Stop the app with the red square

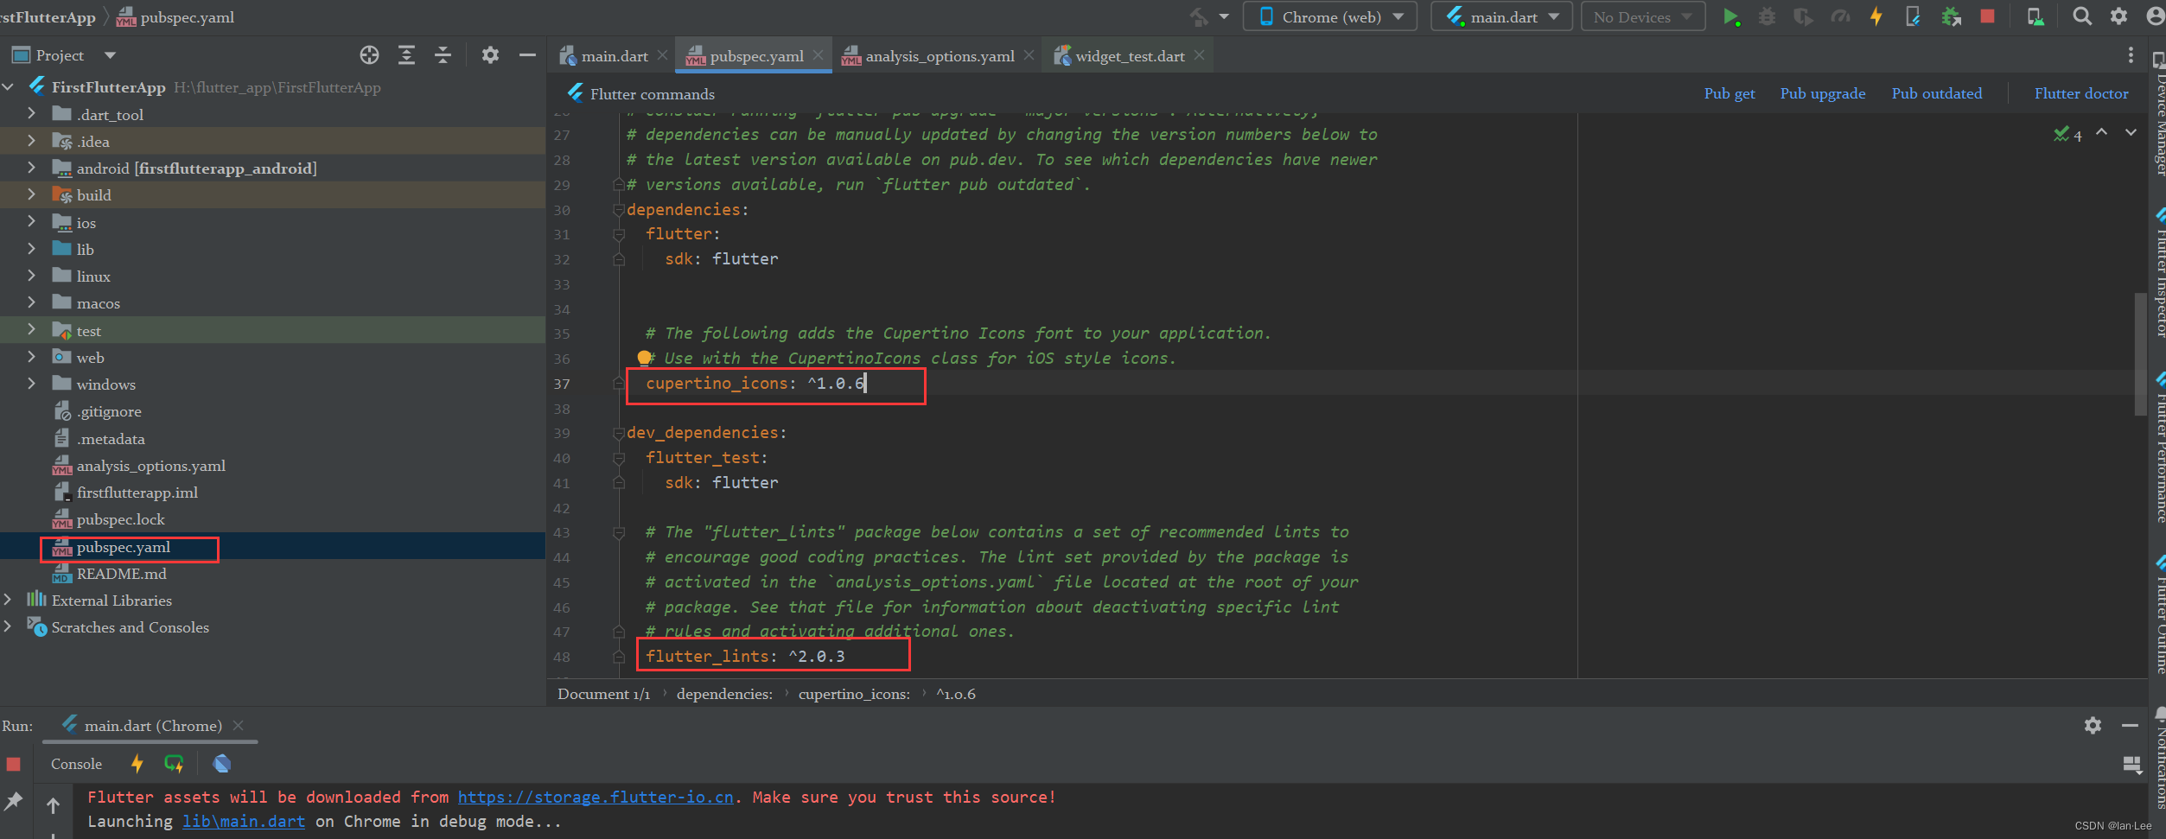tap(1987, 16)
